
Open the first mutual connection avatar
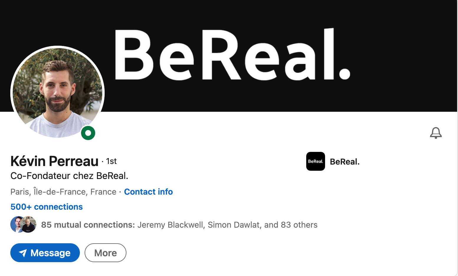(16, 224)
